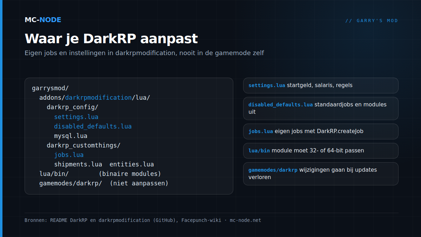Click the 'lua/bin/' line in tree
Image resolution: width=421 pixels, height=237 pixels.
(54, 174)
